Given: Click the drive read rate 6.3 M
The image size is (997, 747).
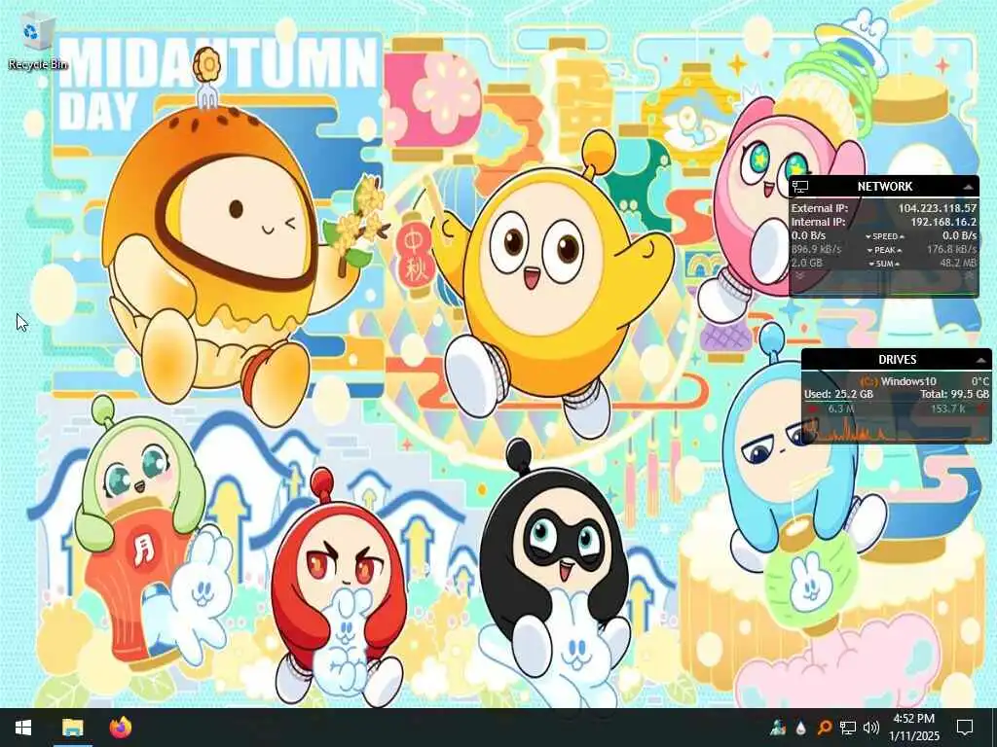Looking at the screenshot, I should pyautogui.click(x=840, y=409).
